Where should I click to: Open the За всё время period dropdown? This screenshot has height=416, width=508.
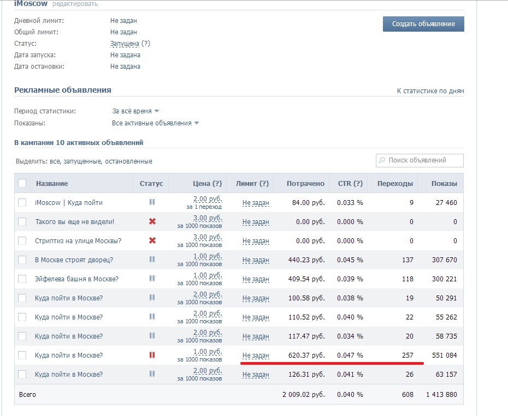pyautogui.click(x=135, y=111)
